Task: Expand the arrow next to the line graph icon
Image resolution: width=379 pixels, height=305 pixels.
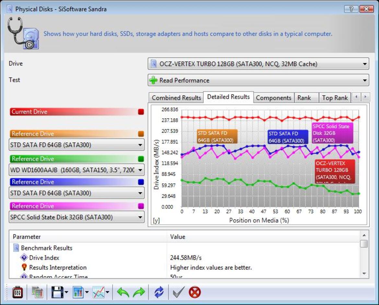Action: click(x=108, y=292)
